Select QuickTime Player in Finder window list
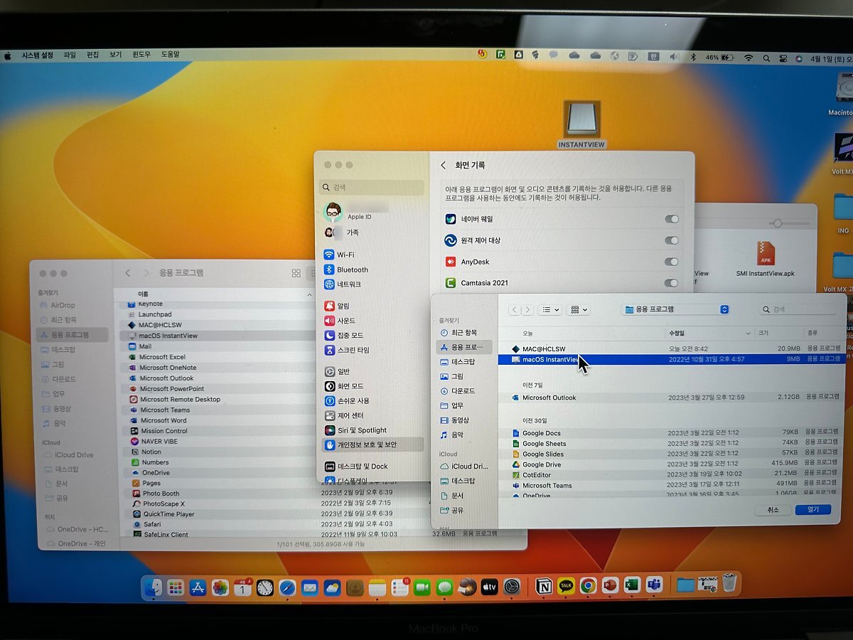853x640 pixels. tap(168, 513)
